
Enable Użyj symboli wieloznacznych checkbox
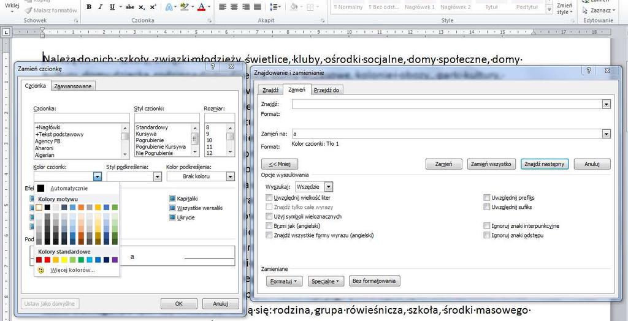[269, 216]
